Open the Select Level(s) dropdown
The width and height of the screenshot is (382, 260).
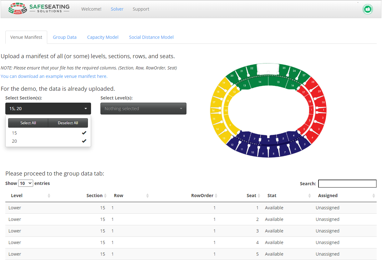tap(143, 109)
